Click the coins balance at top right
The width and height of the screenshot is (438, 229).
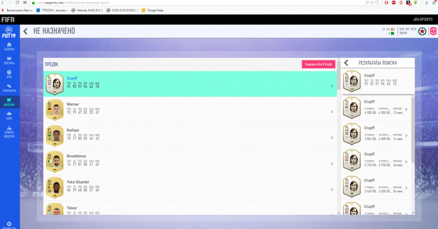point(388,30)
